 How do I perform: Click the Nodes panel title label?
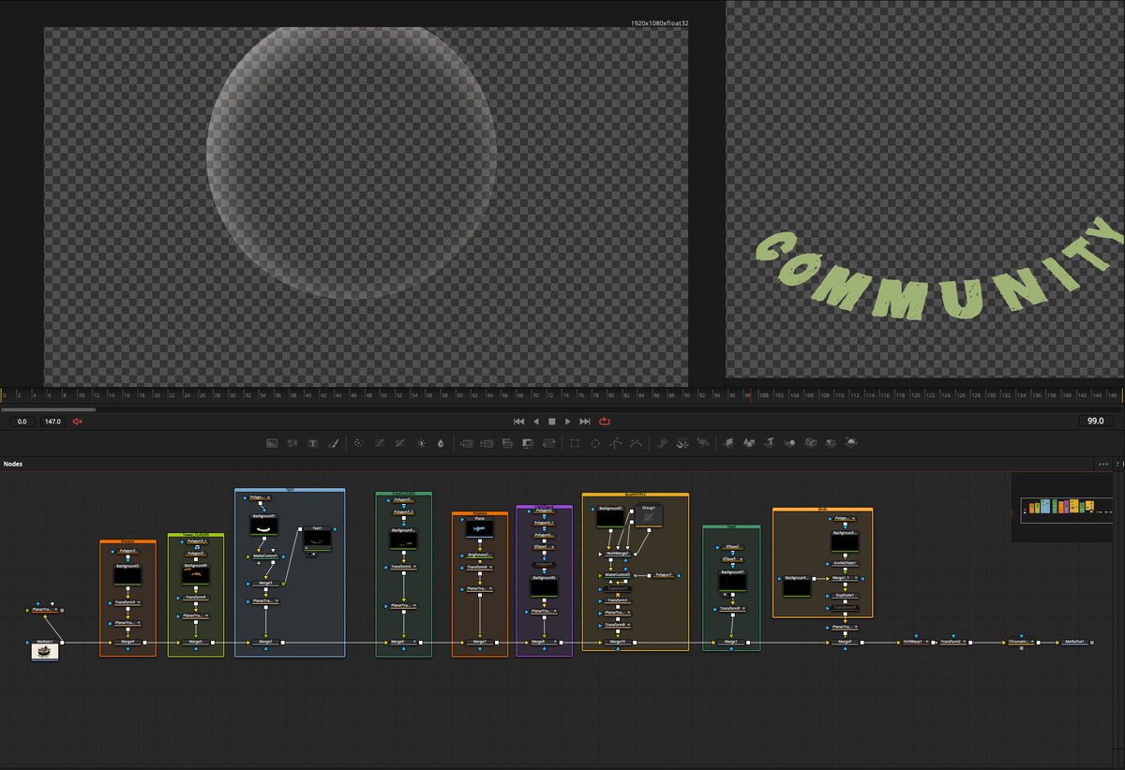[13, 464]
